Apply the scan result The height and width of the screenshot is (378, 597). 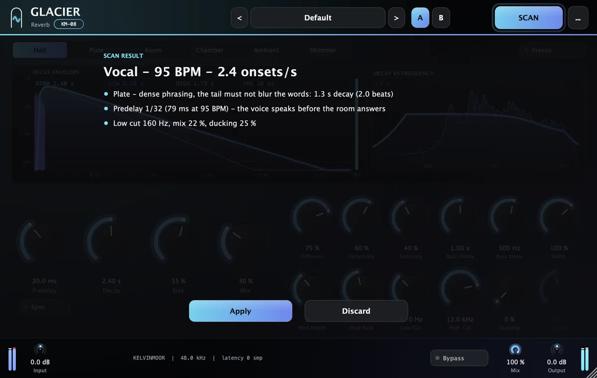tap(240, 311)
